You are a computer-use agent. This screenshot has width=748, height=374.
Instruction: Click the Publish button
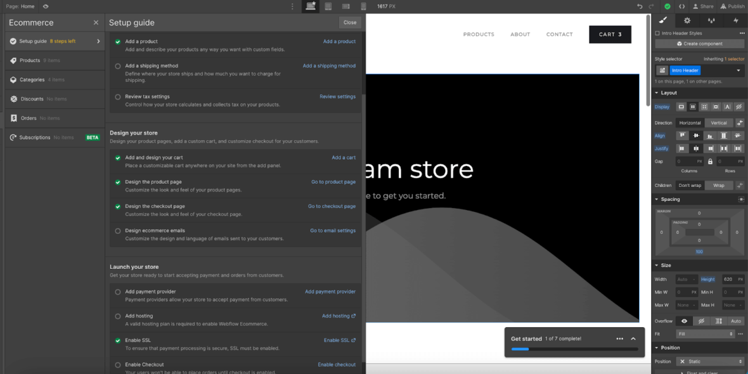733,6
